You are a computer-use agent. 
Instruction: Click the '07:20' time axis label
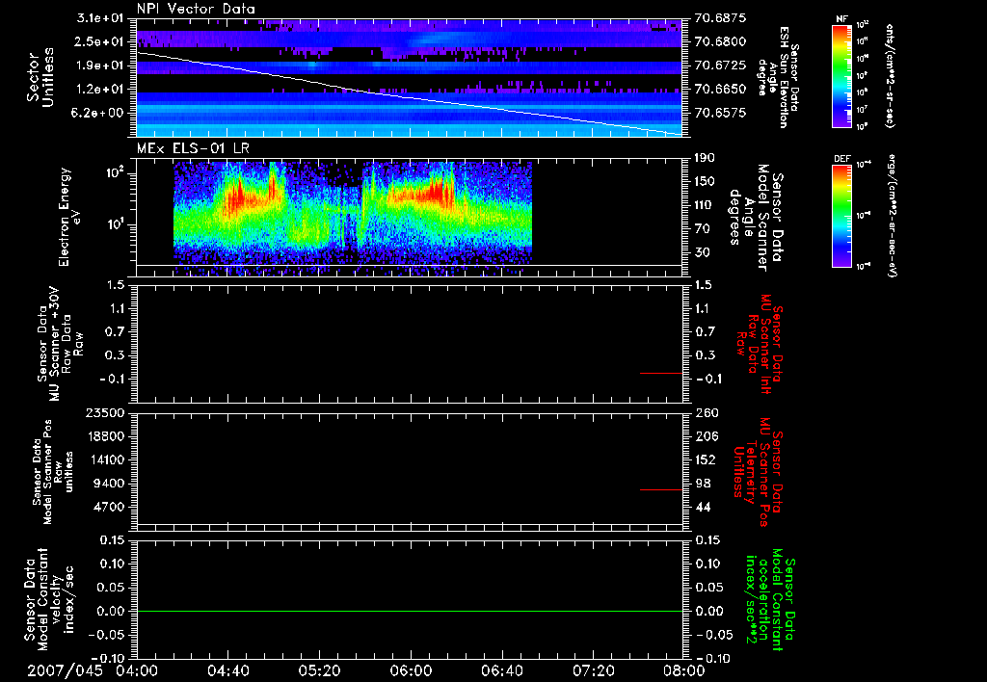(593, 670)
